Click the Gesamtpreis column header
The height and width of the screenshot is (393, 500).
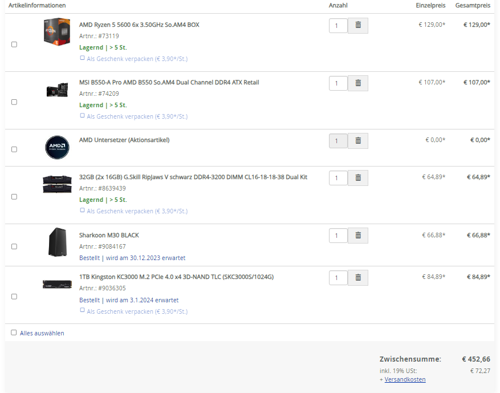473,6
